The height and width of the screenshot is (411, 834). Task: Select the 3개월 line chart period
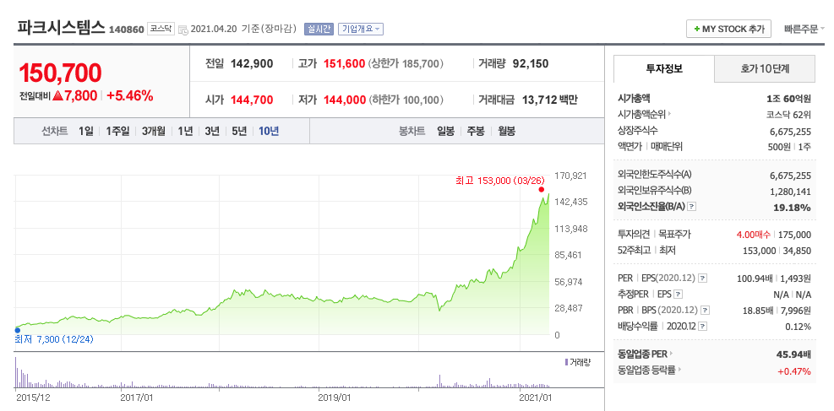154,131
